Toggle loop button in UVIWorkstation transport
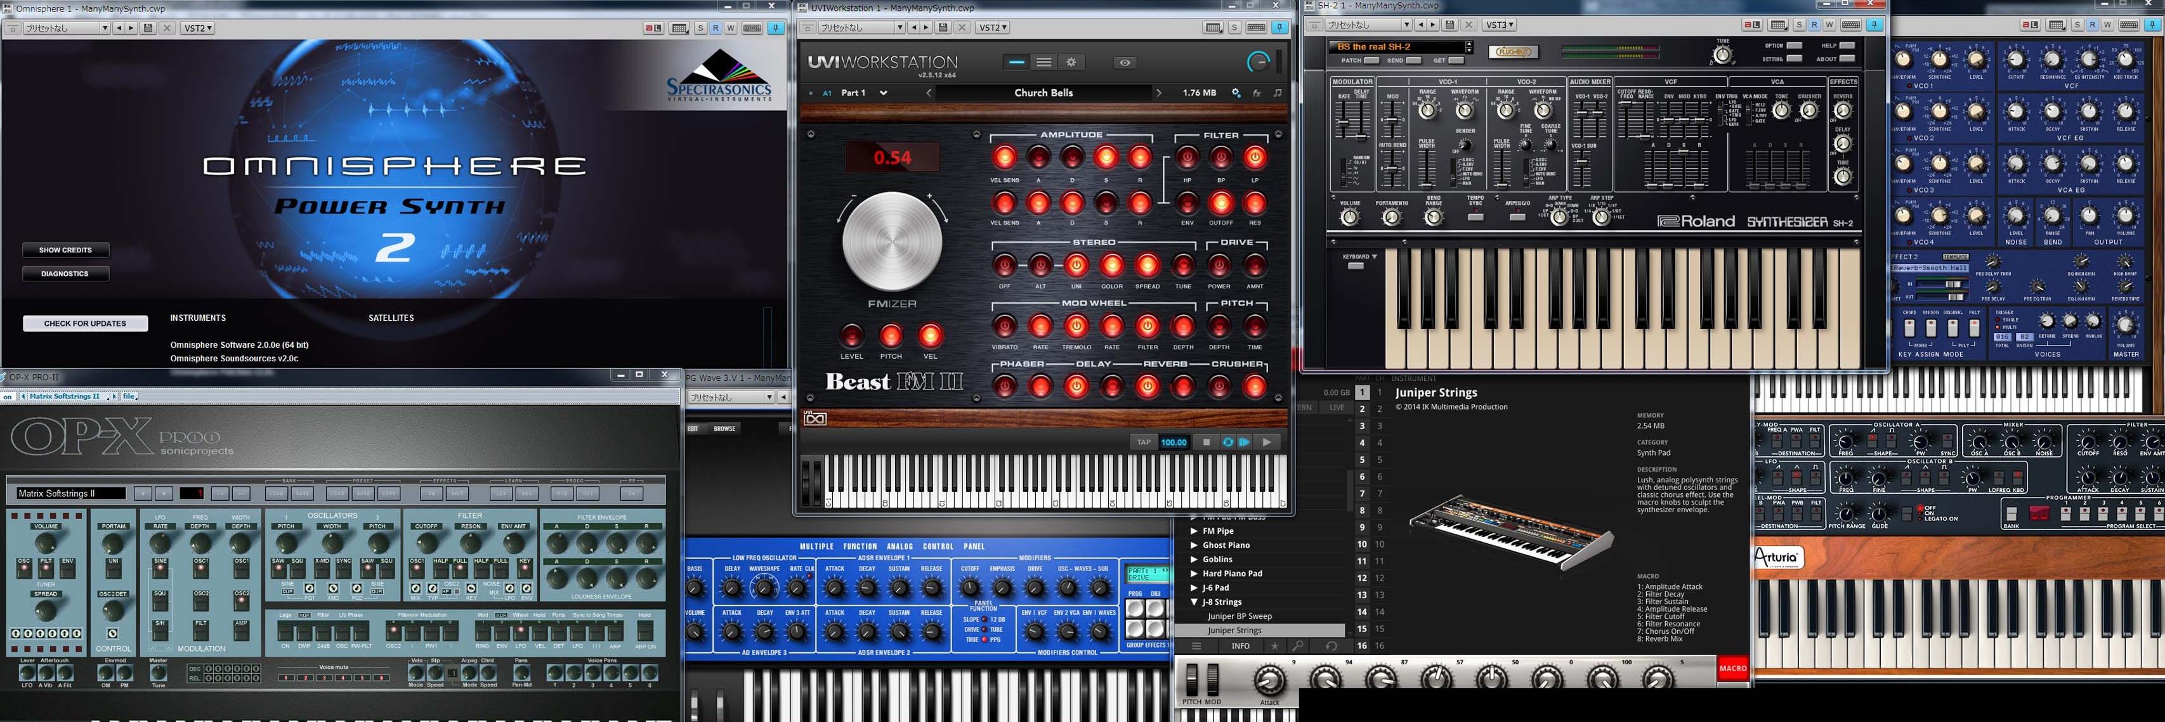Screen dimensions: 2165x722 (x=1228, y=442)
